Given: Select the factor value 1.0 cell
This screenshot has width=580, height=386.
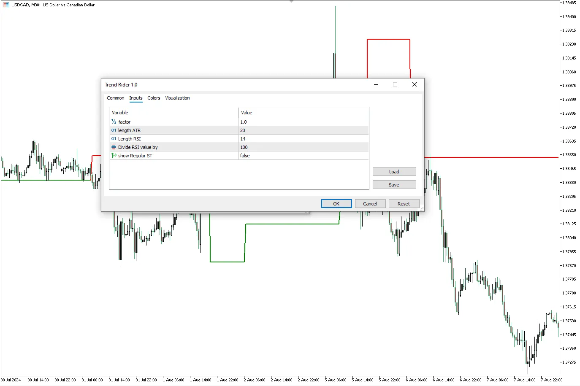Looking at the screenshot, I should click(304, 122).
